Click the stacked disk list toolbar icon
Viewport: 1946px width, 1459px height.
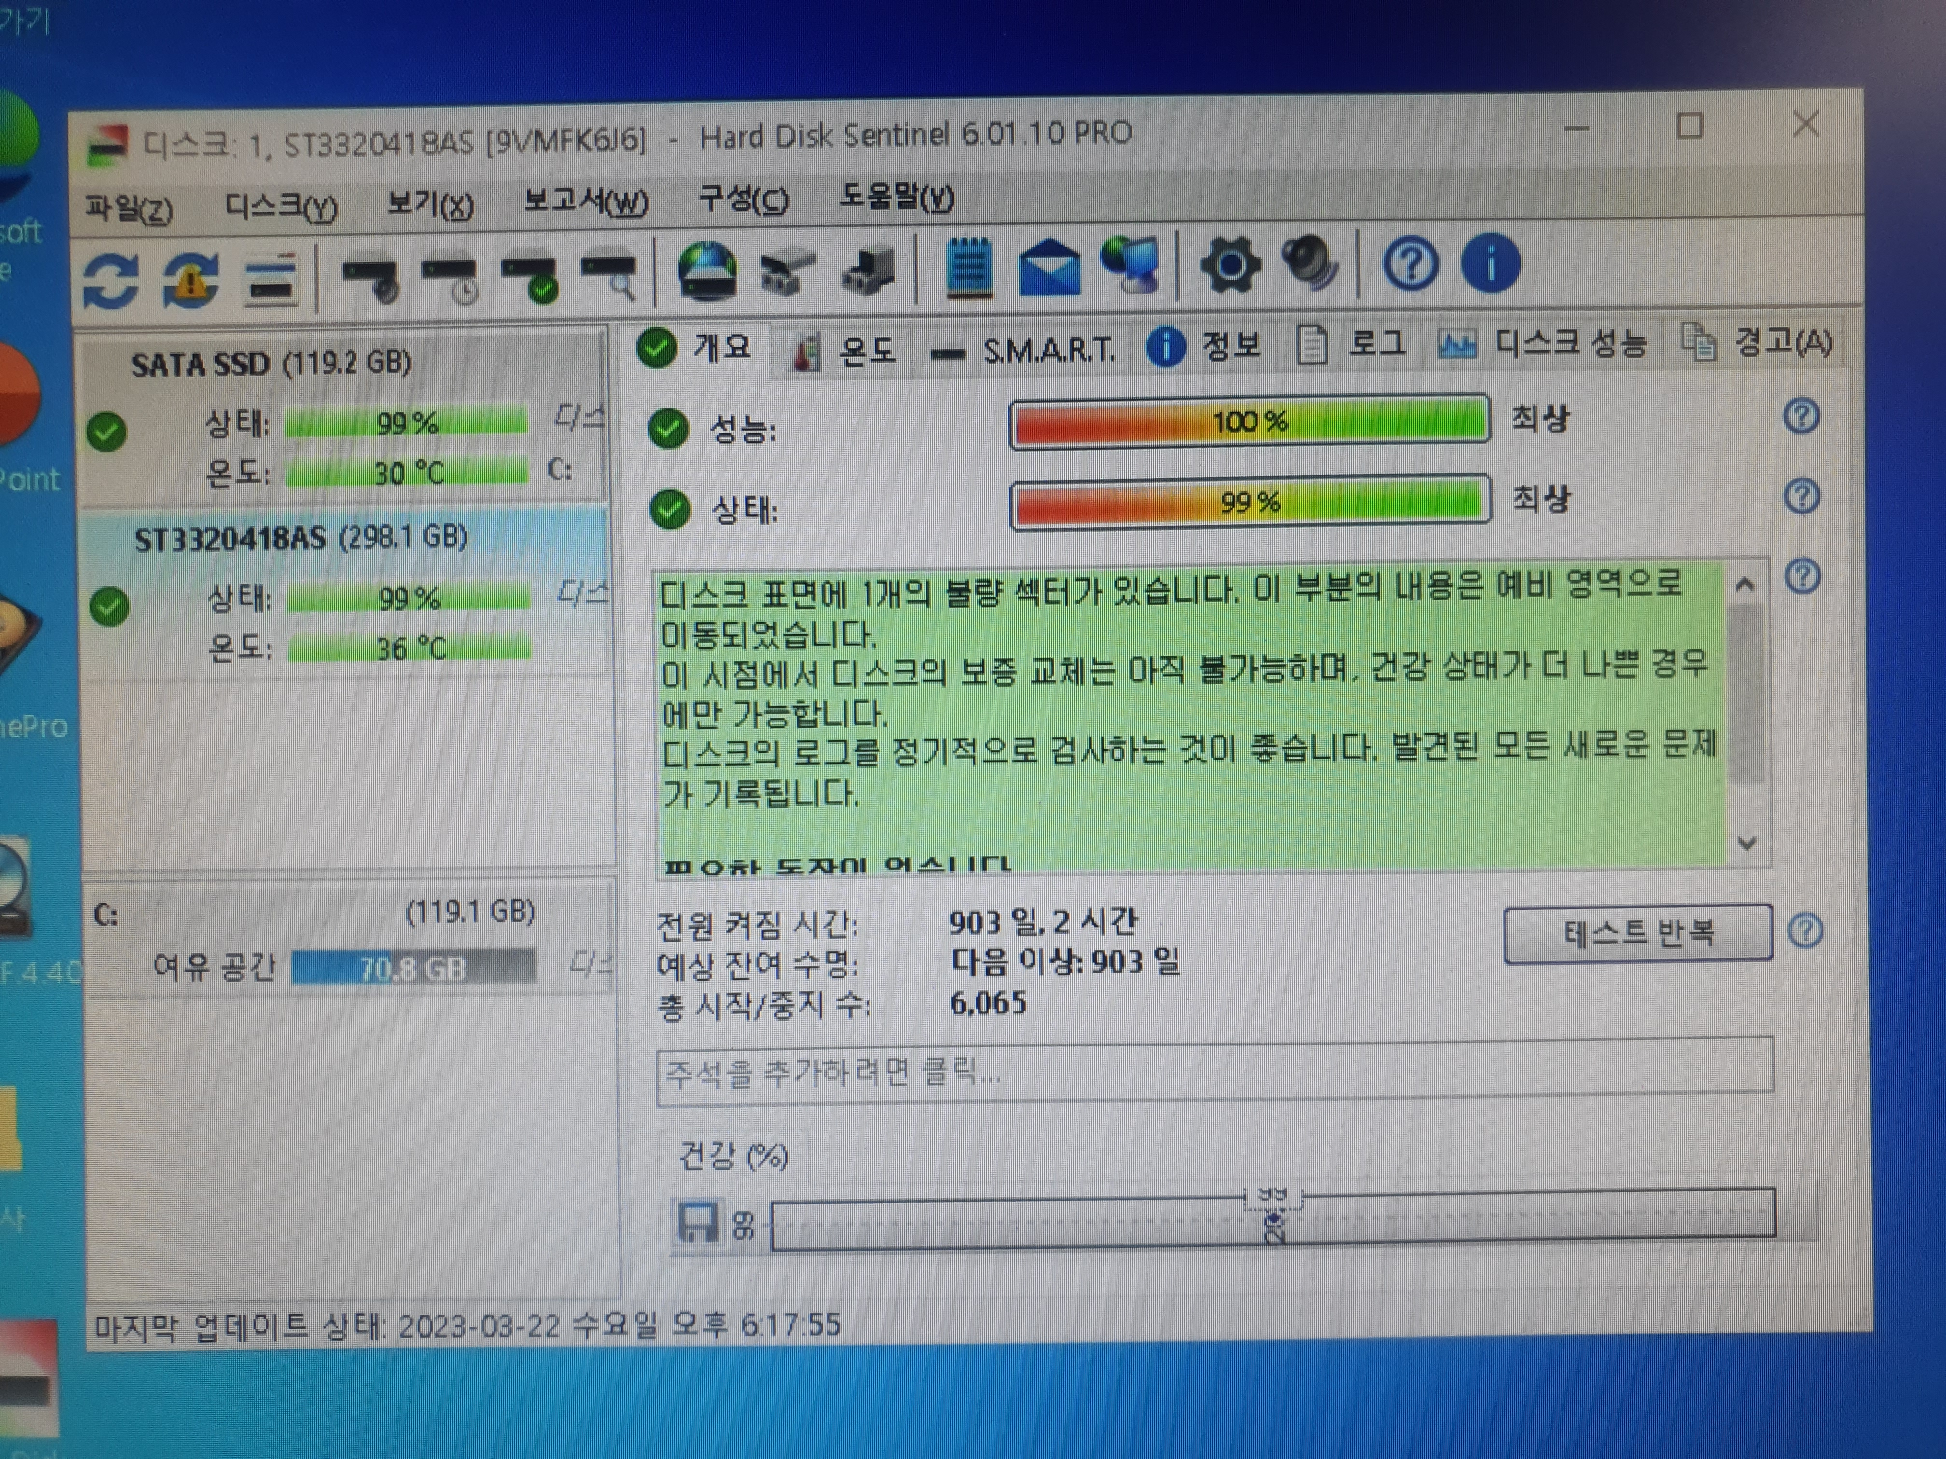point(272,279)
